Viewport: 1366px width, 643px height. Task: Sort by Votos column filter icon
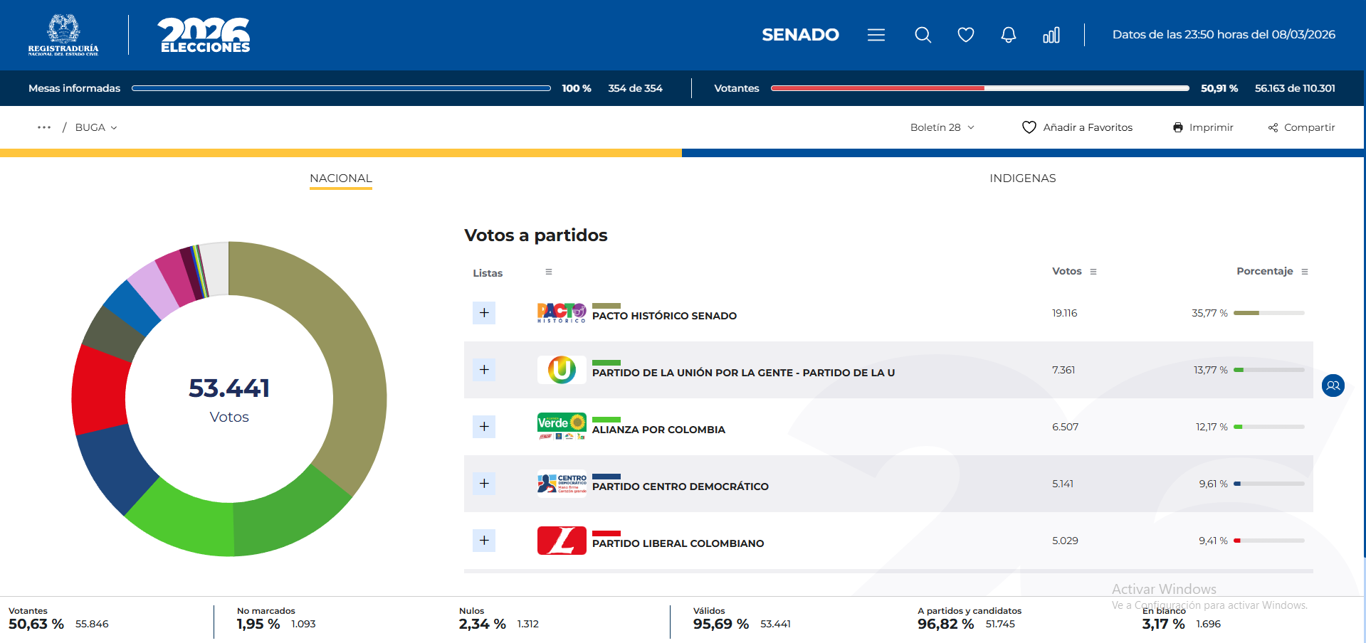coord(1093,272)
